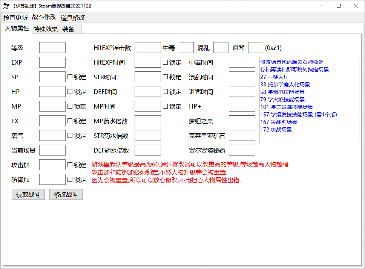Click the 萝姐之果 input field
This screenshot has width=365, height=269.
click(242, 121)
